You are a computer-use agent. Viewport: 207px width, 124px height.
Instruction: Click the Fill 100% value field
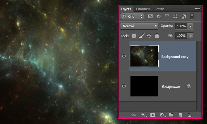tap(181, 36)
